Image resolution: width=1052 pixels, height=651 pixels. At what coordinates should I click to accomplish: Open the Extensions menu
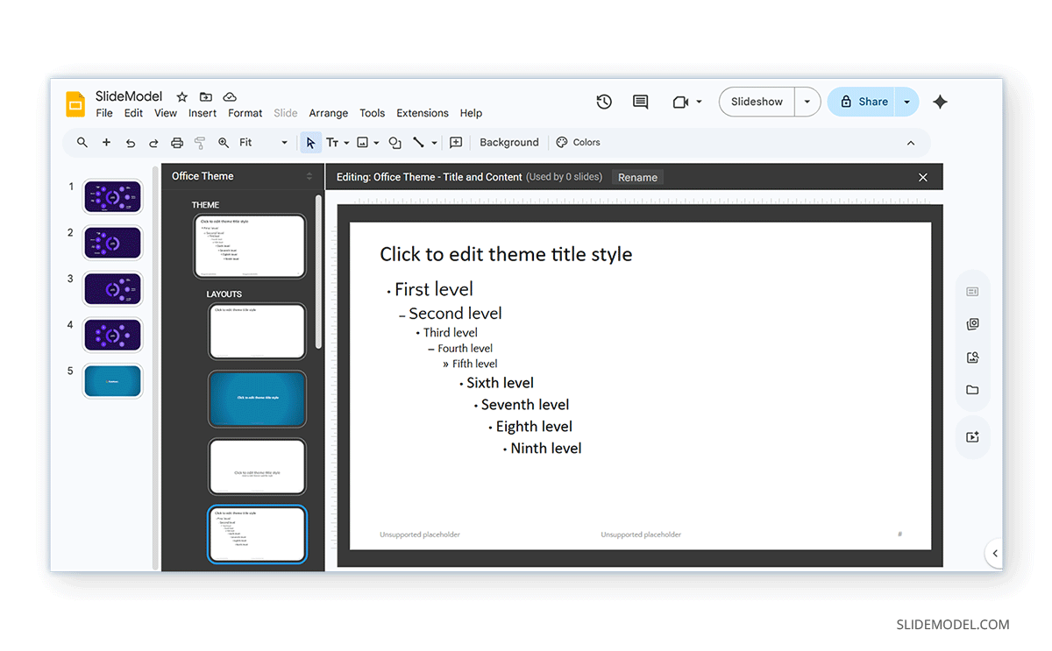click(423, 113)
